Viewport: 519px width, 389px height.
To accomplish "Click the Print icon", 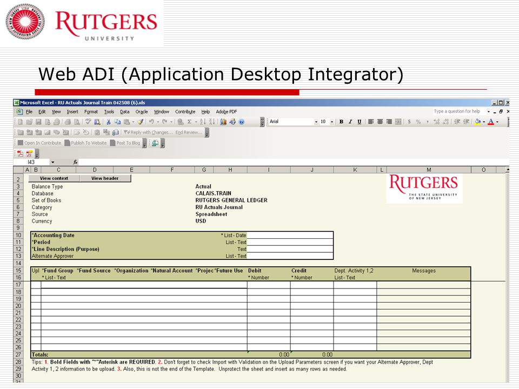I will 68,122.
